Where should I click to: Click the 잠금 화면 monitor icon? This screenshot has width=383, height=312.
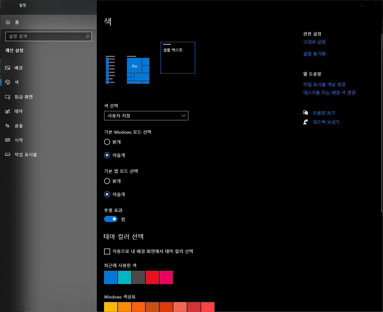click(x=8, y=97)
